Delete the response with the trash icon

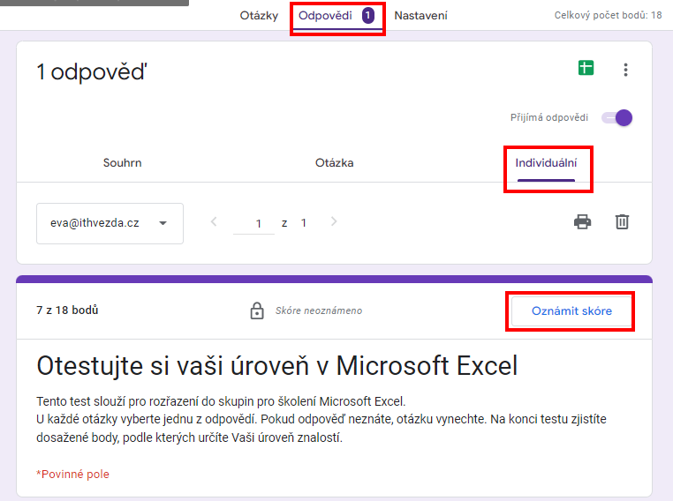[622, 221]
